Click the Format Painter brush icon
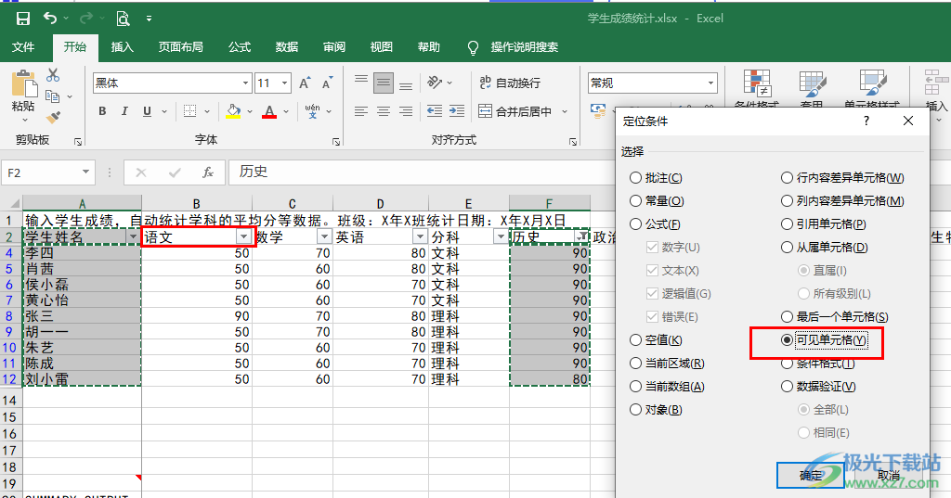This screenshot has height=498, width=951. point(53,117)
